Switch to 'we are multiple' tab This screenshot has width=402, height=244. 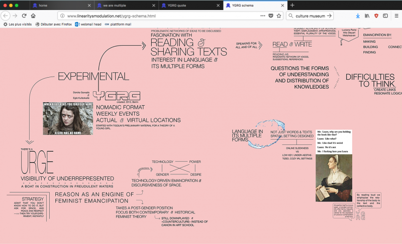(126, 6)
